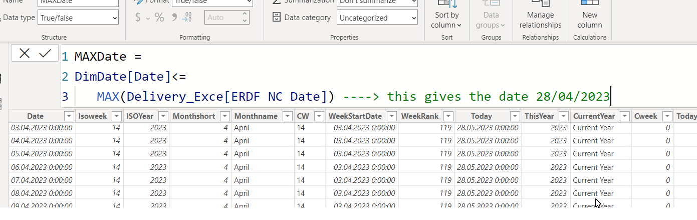Open the CW column filter dropdown
This screenshot has width=697, height=220.
tap(319, 116)
